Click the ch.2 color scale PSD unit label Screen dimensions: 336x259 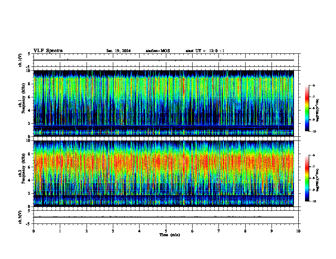(x=318, y=180)
